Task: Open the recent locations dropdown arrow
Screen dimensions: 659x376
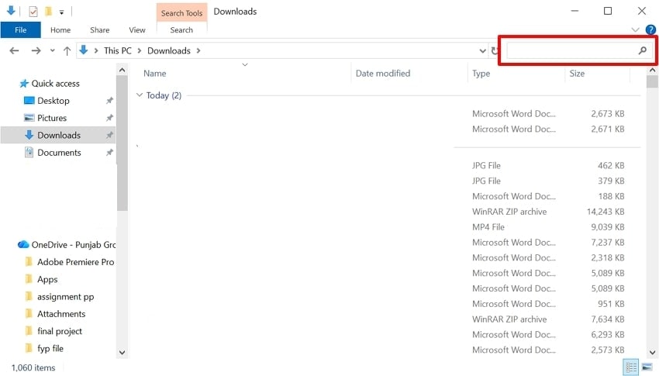Action: [x=52, y=51]
